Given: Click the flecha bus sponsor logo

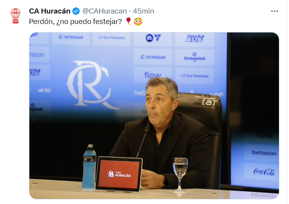Looking at the screenshot, I should (x=195, y=38).
